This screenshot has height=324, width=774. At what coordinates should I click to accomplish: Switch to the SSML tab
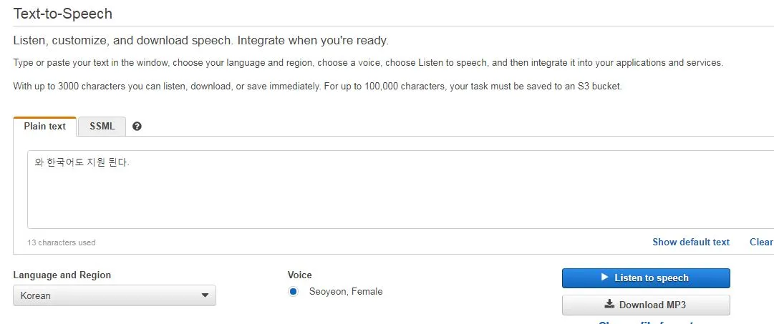[102, 127]
